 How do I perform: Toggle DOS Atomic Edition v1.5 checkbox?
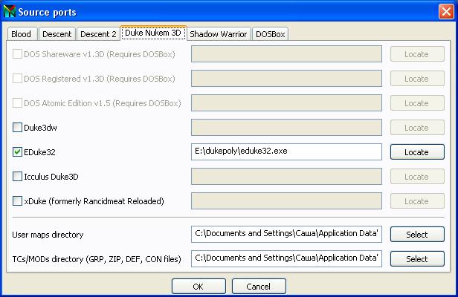coord(17,103)
